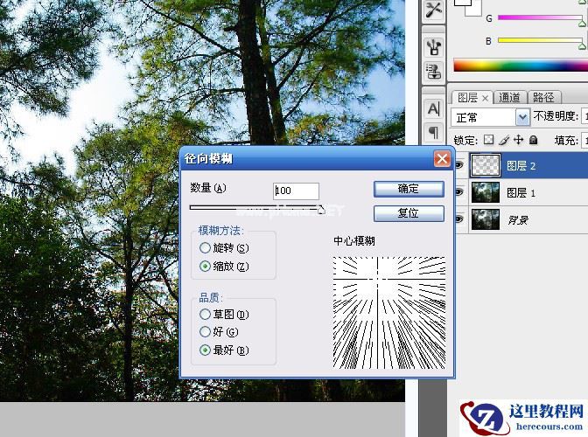Click the lock position cross-arrows icon
Image resolution: width=588 pixels, height=437 pixels.
519,140
